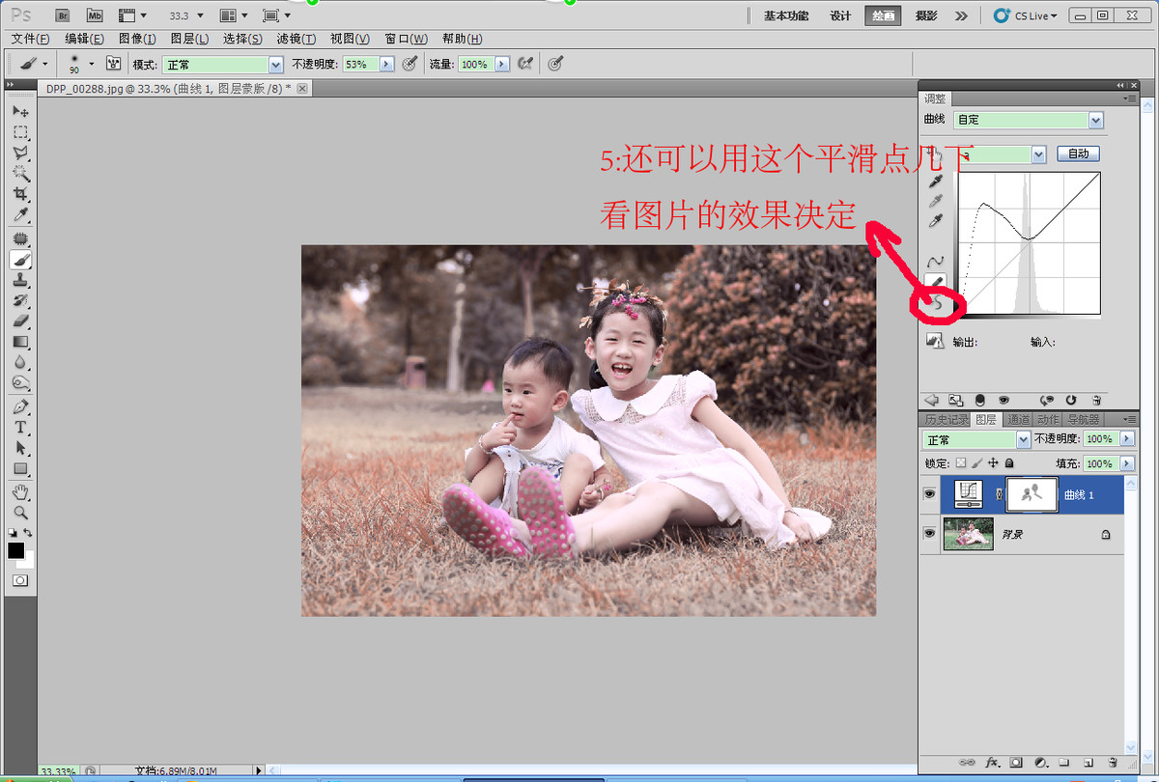The image size is (1159, 782).
Task: Select the Eyedropper tool in the toolbox
Action: click(20, 215)
